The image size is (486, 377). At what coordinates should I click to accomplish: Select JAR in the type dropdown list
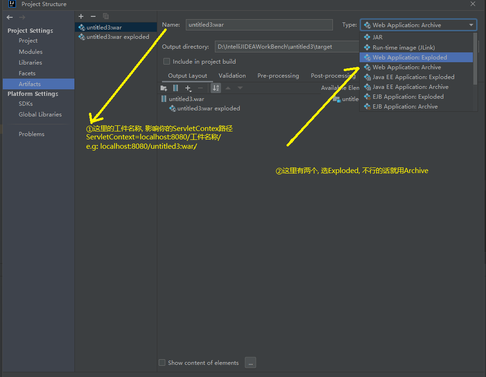[x=377, y=37]
